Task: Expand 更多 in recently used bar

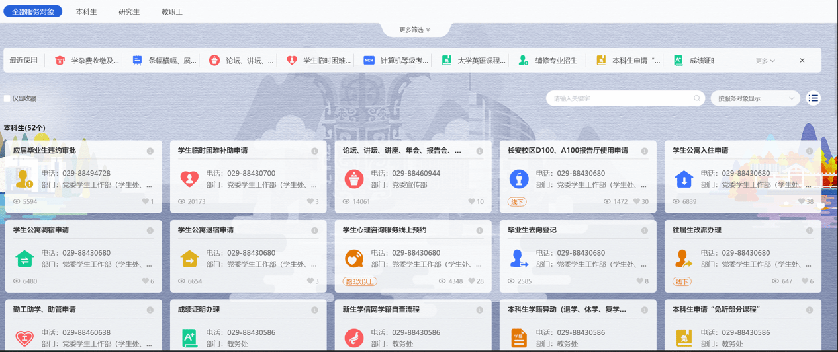Action: coord(765,61)
